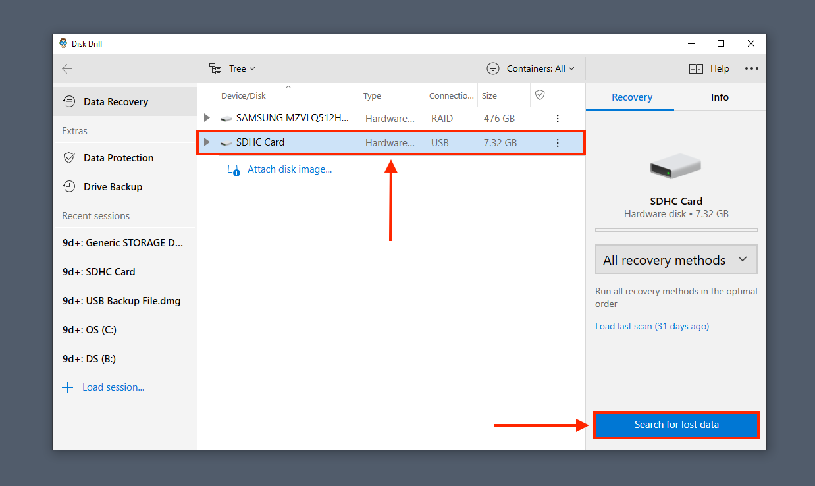815x486 pixels.
Task: Go back using the left arrow
Action: [66, 68]
